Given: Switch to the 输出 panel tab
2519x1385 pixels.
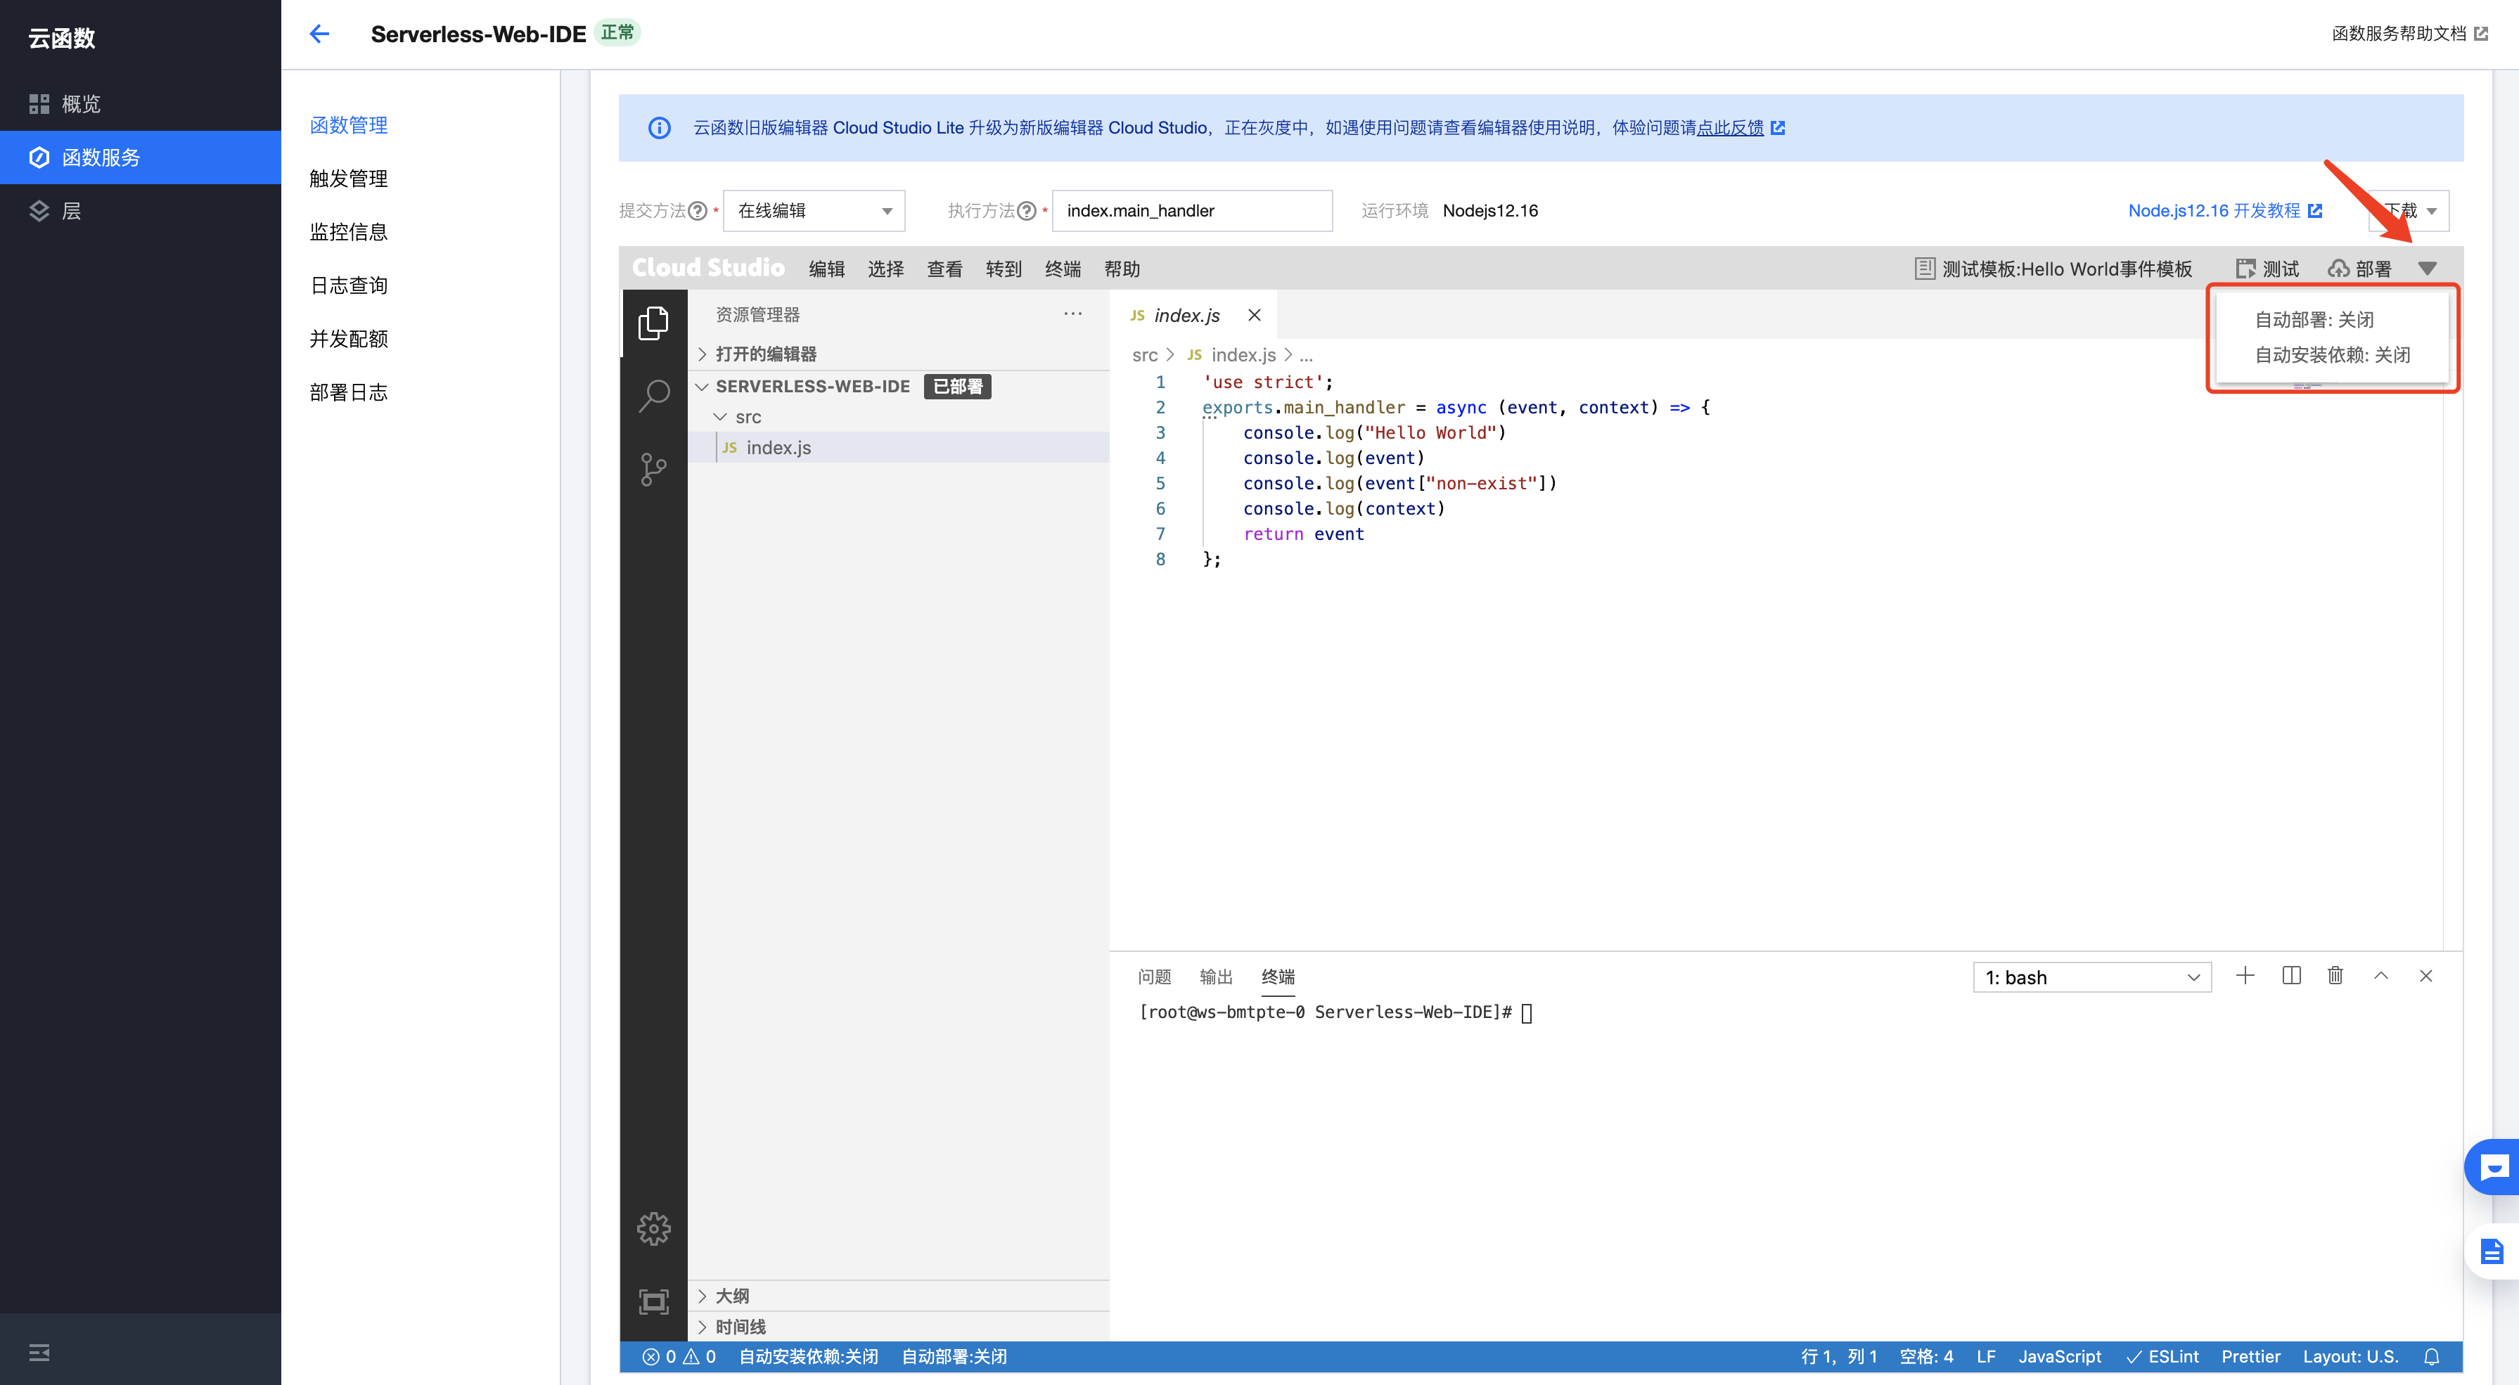Looking at the screenshot, I should [x=1215, y=977].
